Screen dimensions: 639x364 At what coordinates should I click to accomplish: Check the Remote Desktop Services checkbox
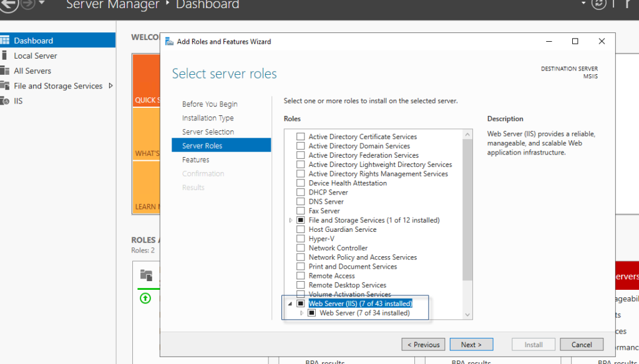pyautogui.click(x=300, y=285)
